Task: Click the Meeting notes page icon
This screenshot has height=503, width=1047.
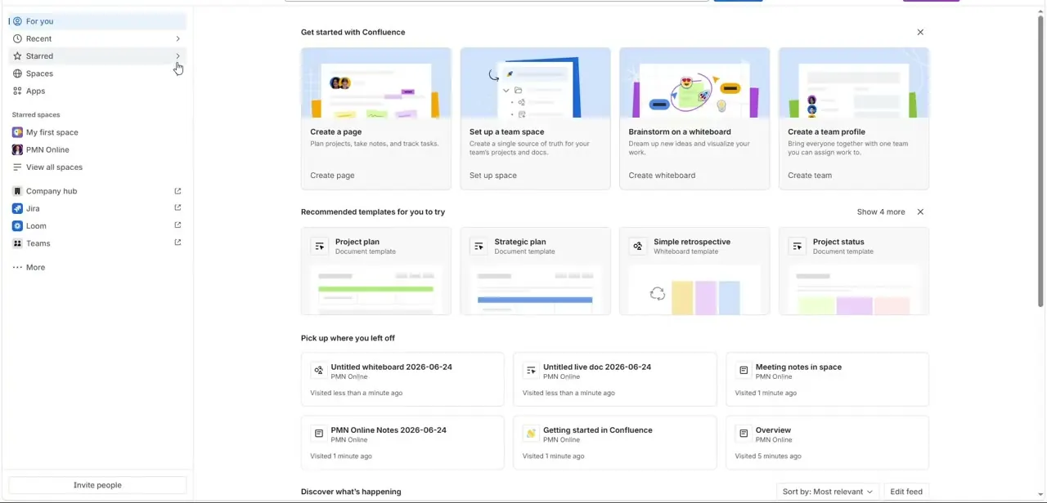Action: [x=744, y=371]
